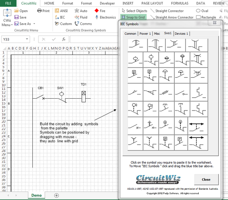
Task: Open Comms drawing symbols
Action: 83,24
